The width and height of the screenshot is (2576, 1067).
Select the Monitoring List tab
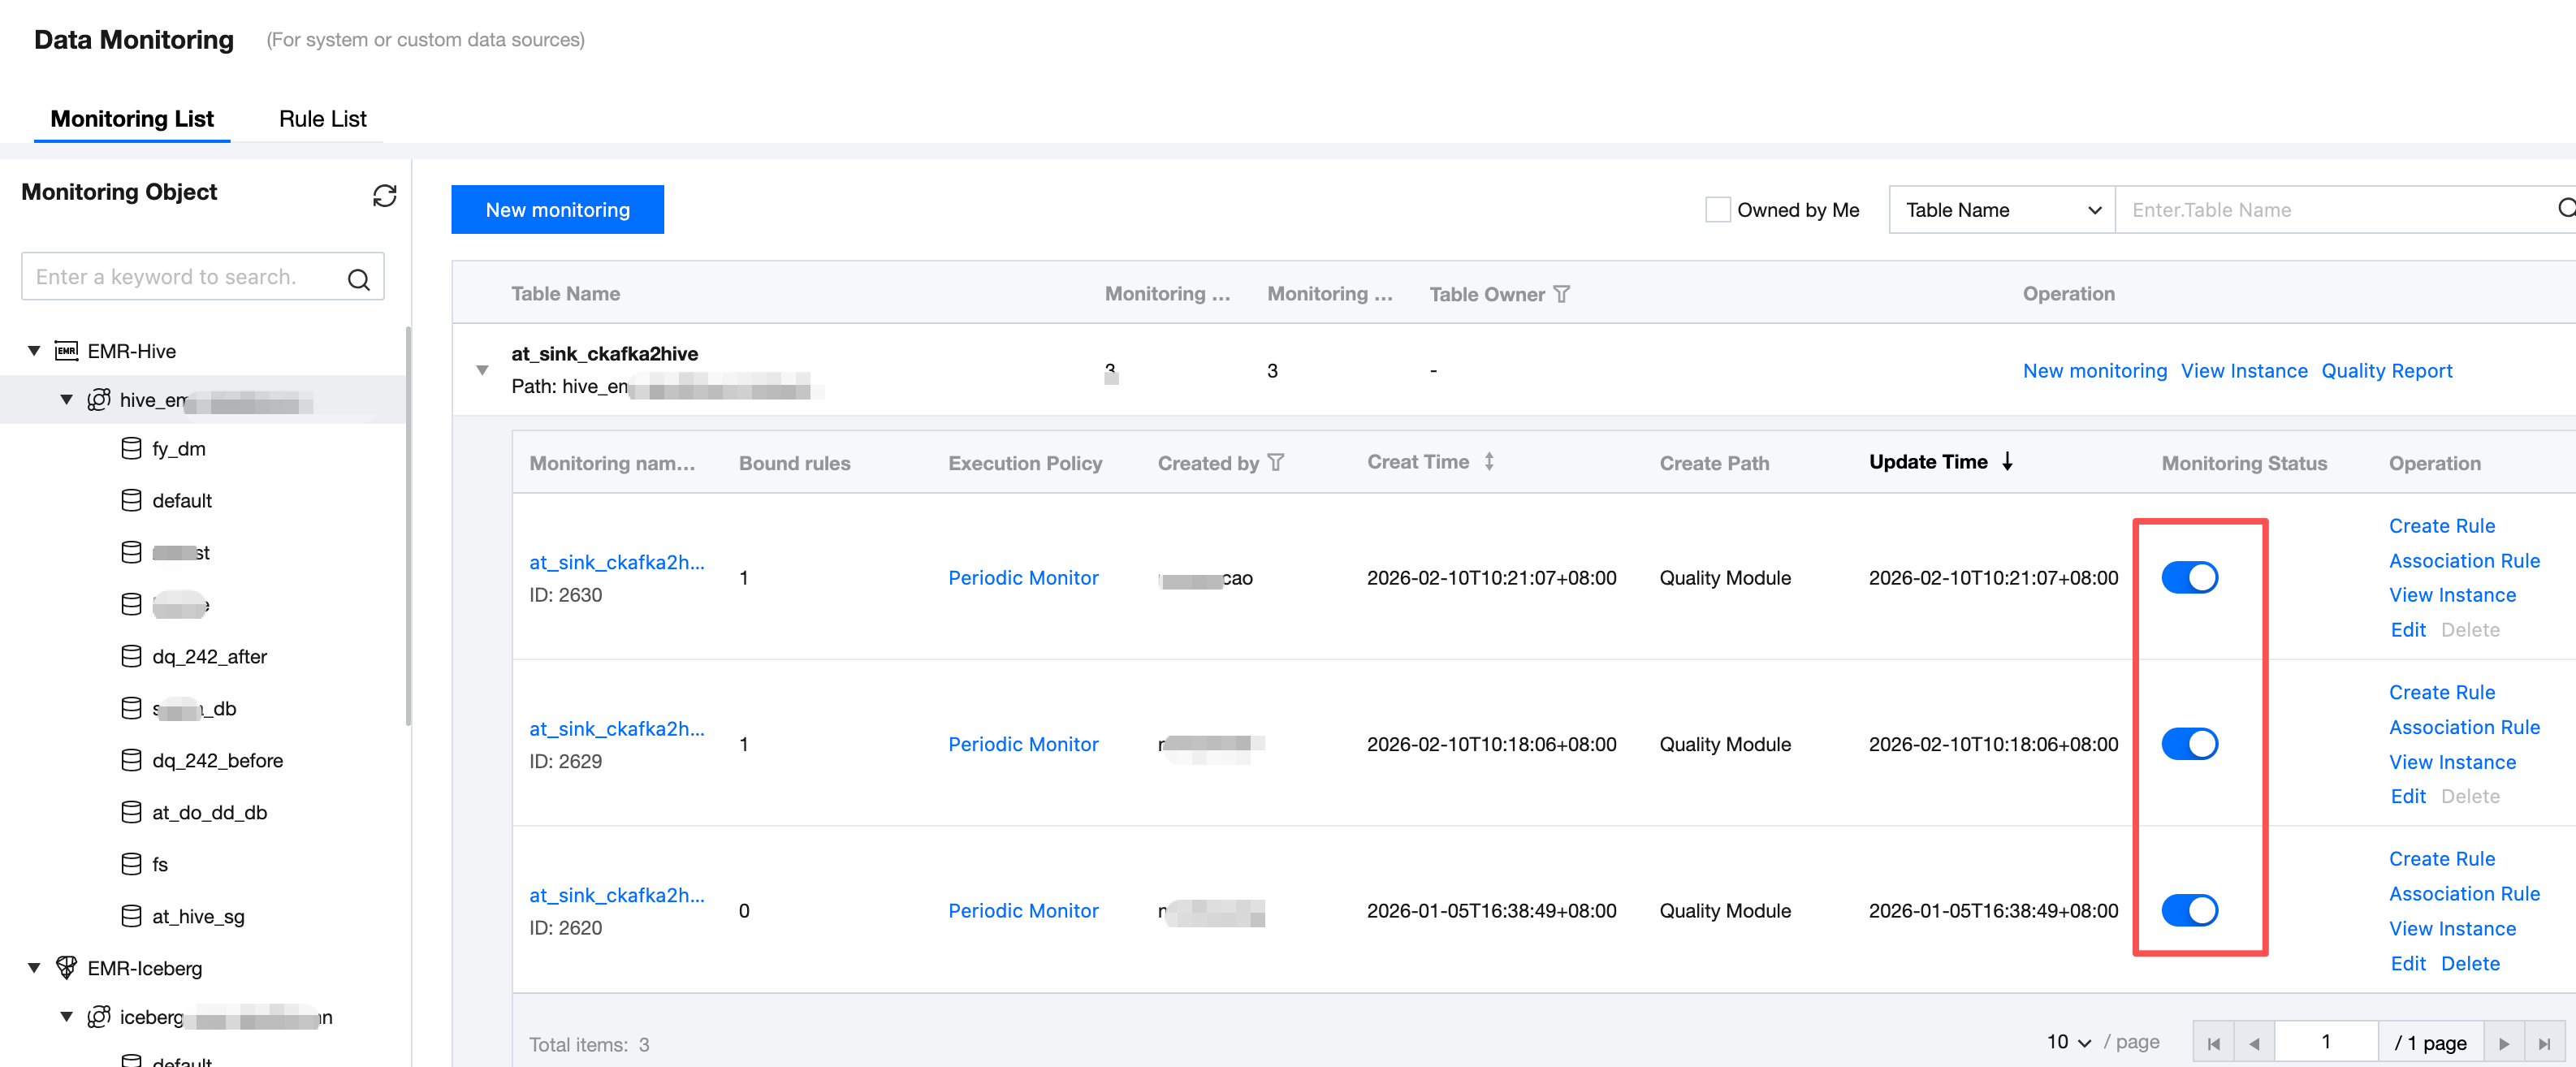pos(132,119)
